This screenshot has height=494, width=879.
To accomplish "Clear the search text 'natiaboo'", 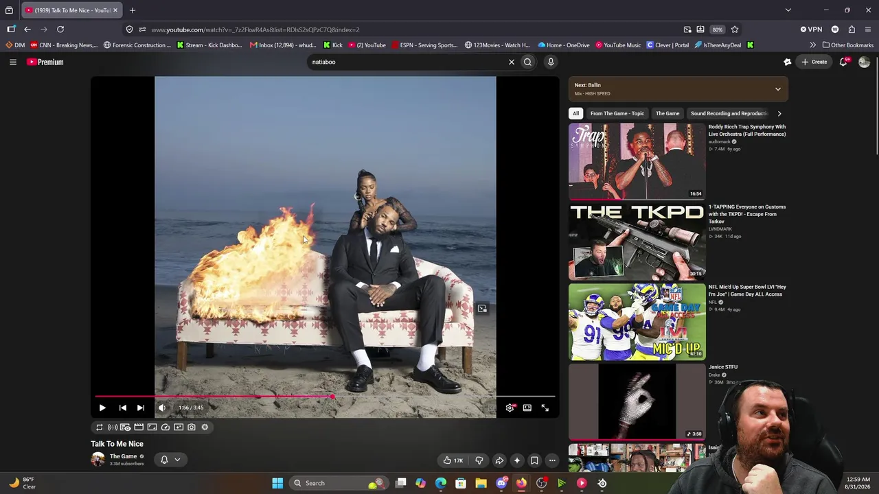I will coord(512,62).
